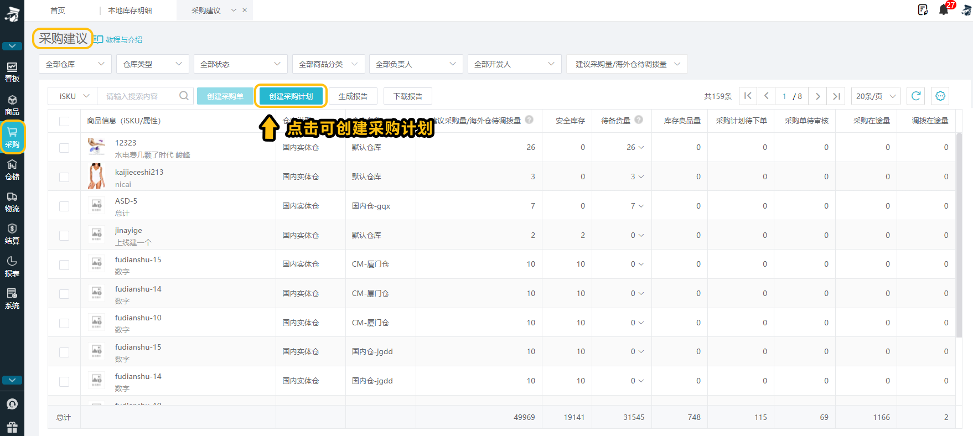Switch to the 首页 tab
The height and width of the screenshot is (436, 973).
point(58,10)
